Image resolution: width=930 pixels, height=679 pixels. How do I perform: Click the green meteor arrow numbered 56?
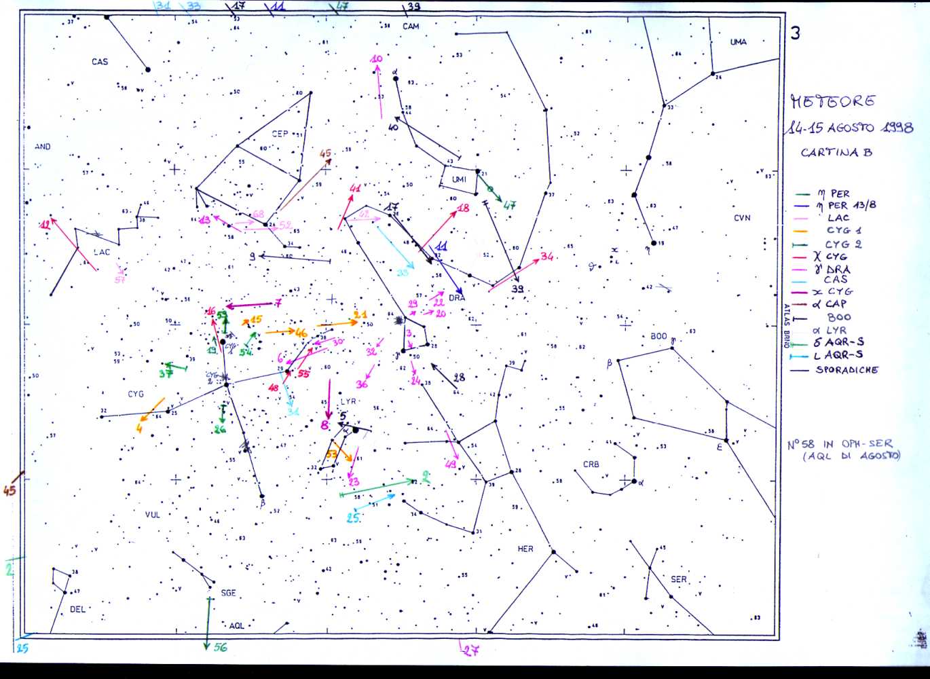pos(207,621)
